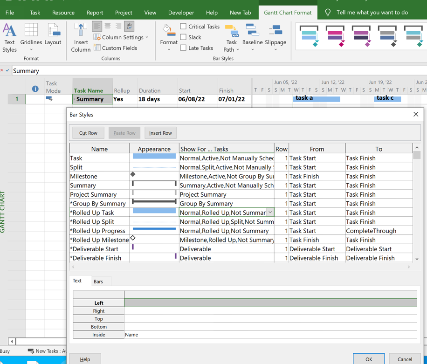Image resolution: width=427 pixels, height=364 pixels.
Task: Check the Late Tasks option
Action: 184,48
